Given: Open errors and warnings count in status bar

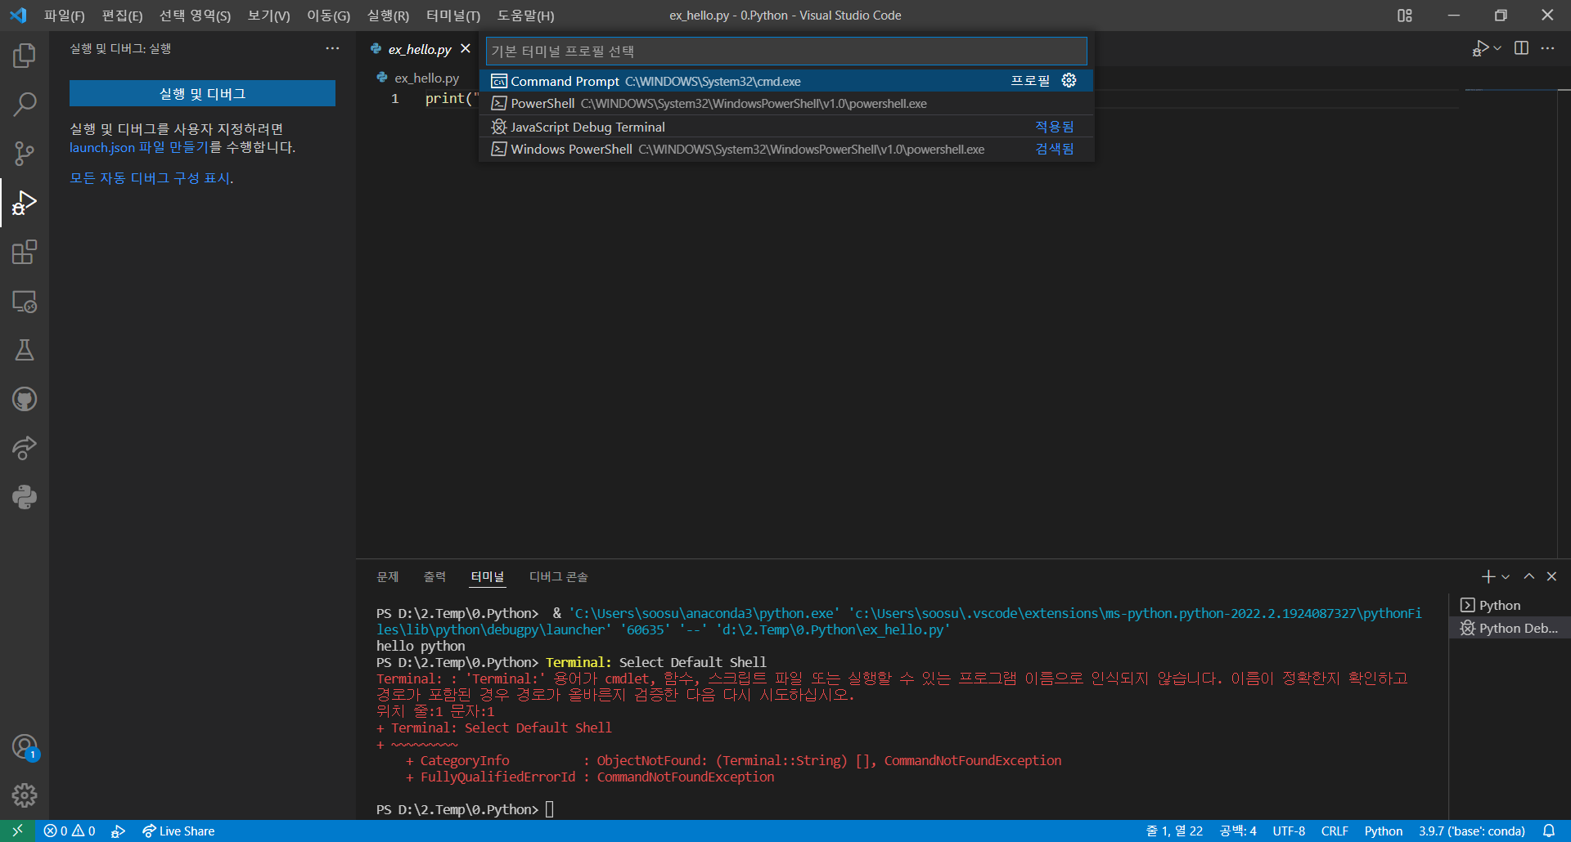Looking at the screenshot, I should point(70,831).
